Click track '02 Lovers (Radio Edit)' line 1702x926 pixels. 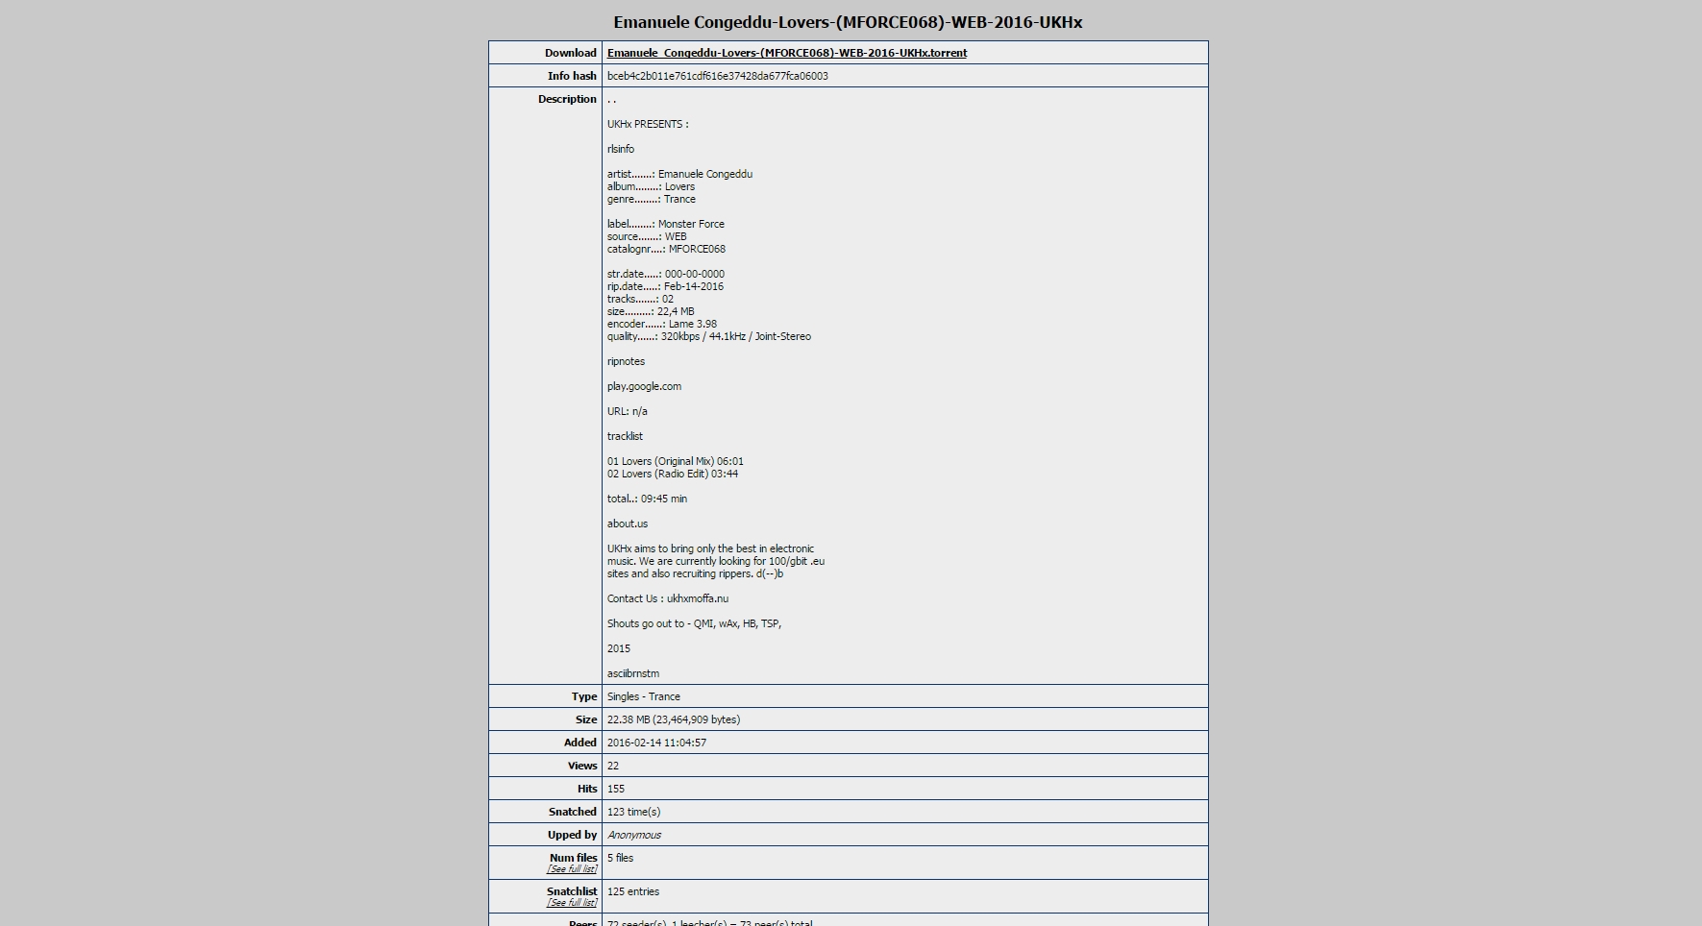672,474
